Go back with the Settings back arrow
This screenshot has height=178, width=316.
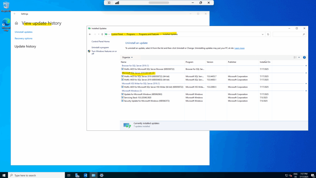15,14
